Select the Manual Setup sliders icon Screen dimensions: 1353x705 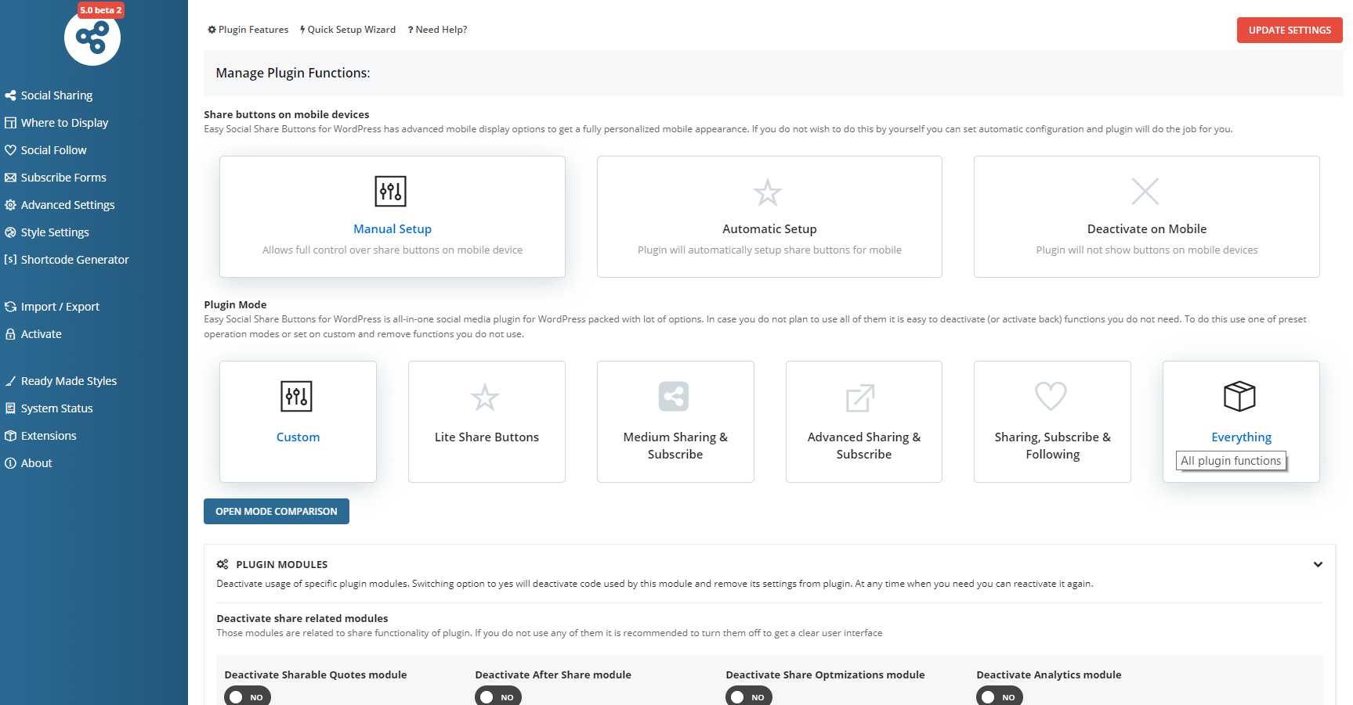tap(392, 191)
